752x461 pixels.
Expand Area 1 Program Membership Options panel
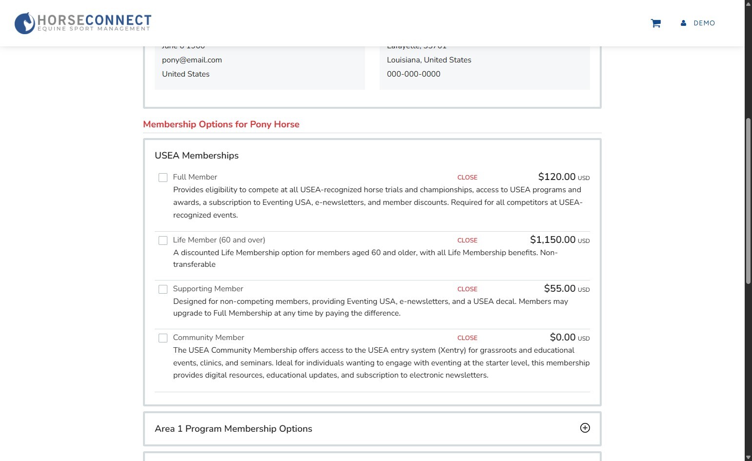(x=233, y=429)
